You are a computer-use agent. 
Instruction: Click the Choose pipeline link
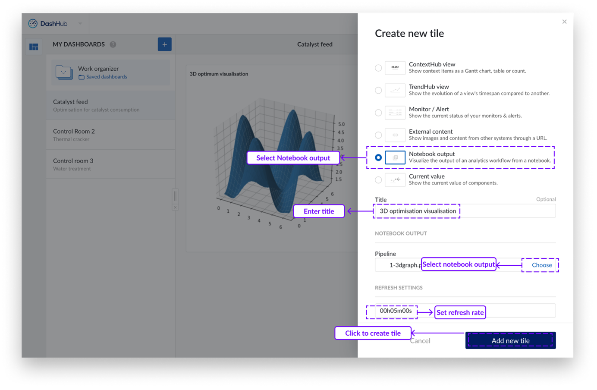point(541,265)
